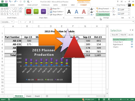Apply the green Abc shape style
135x101 pixels.
coord(36,11)
